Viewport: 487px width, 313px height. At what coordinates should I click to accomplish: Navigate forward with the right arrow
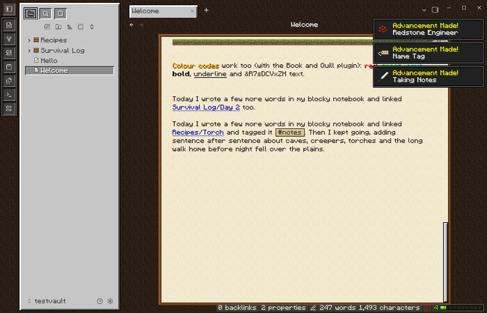point(141,25)
